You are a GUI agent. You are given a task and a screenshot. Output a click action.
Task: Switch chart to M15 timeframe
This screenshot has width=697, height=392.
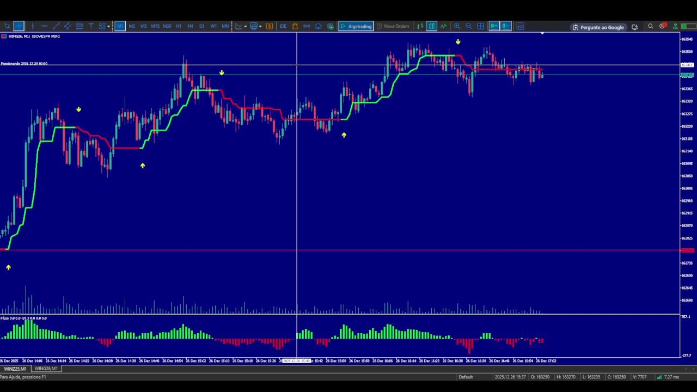[x=155, y=26]
